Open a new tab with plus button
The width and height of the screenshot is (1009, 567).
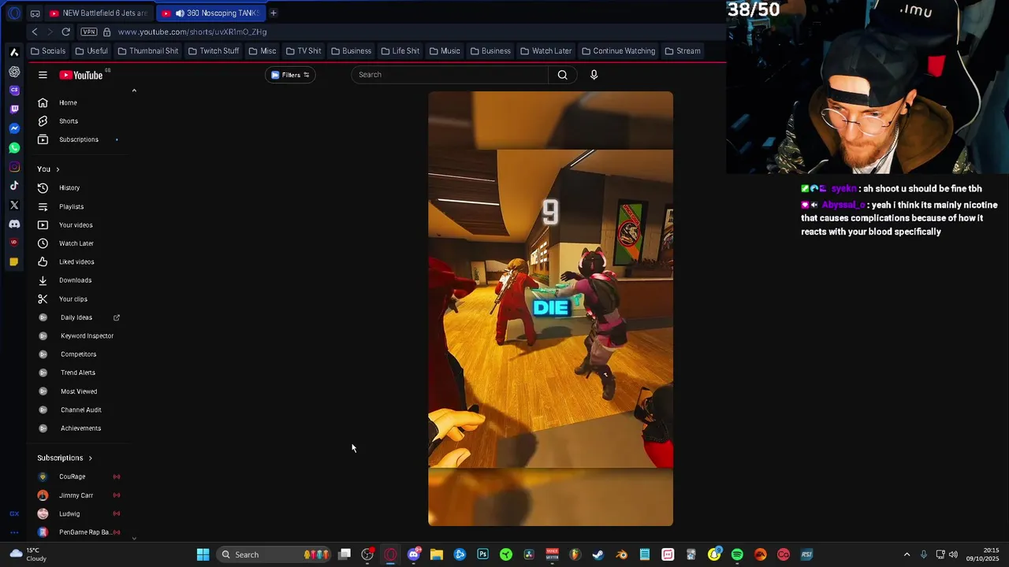(x=274, y=13)
